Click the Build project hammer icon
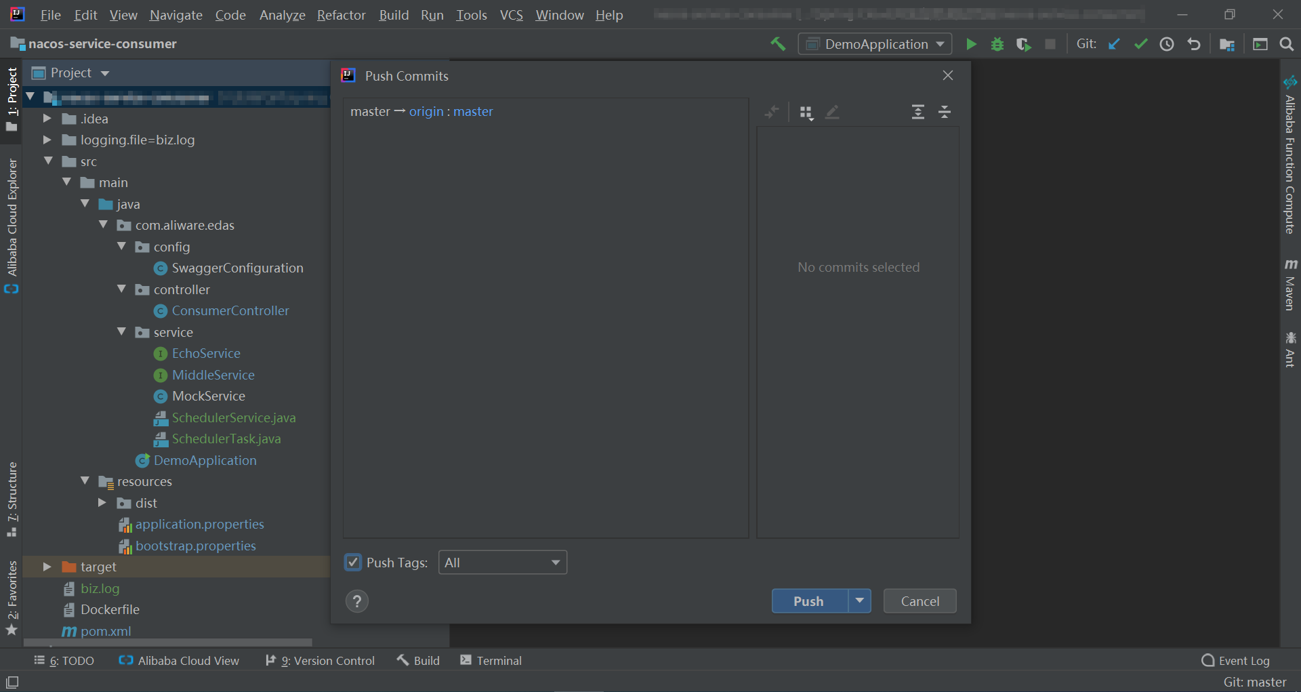Viewport: 1301px width, 692px height. [778, 44]
